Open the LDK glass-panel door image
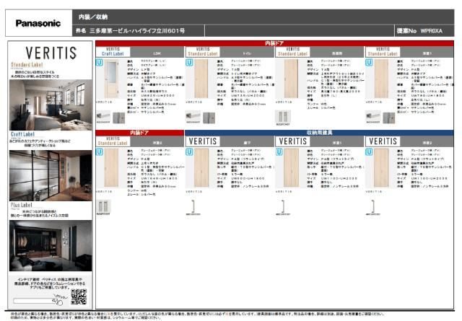This screenshot has width=462, height=321. [112, 79]
